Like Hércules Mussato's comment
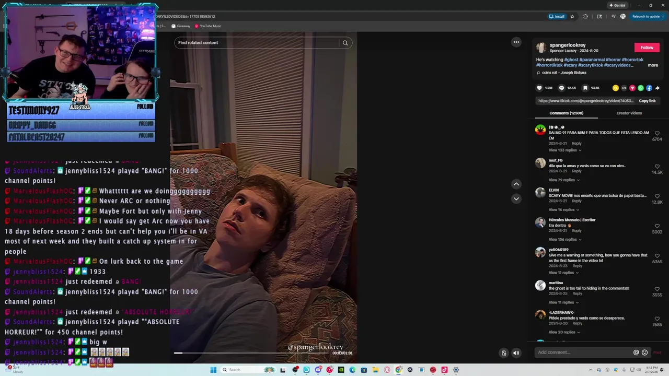The width and height of the screenshot is (669, 376). [x=657, y=226]
